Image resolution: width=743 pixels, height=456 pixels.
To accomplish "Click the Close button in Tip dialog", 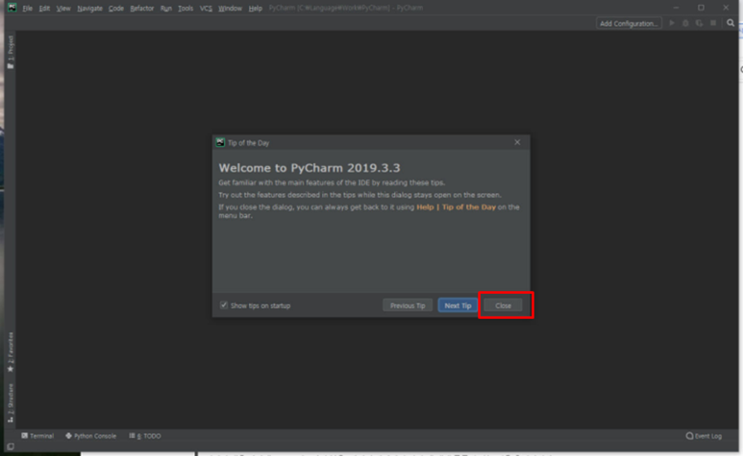I will point(503,305).
